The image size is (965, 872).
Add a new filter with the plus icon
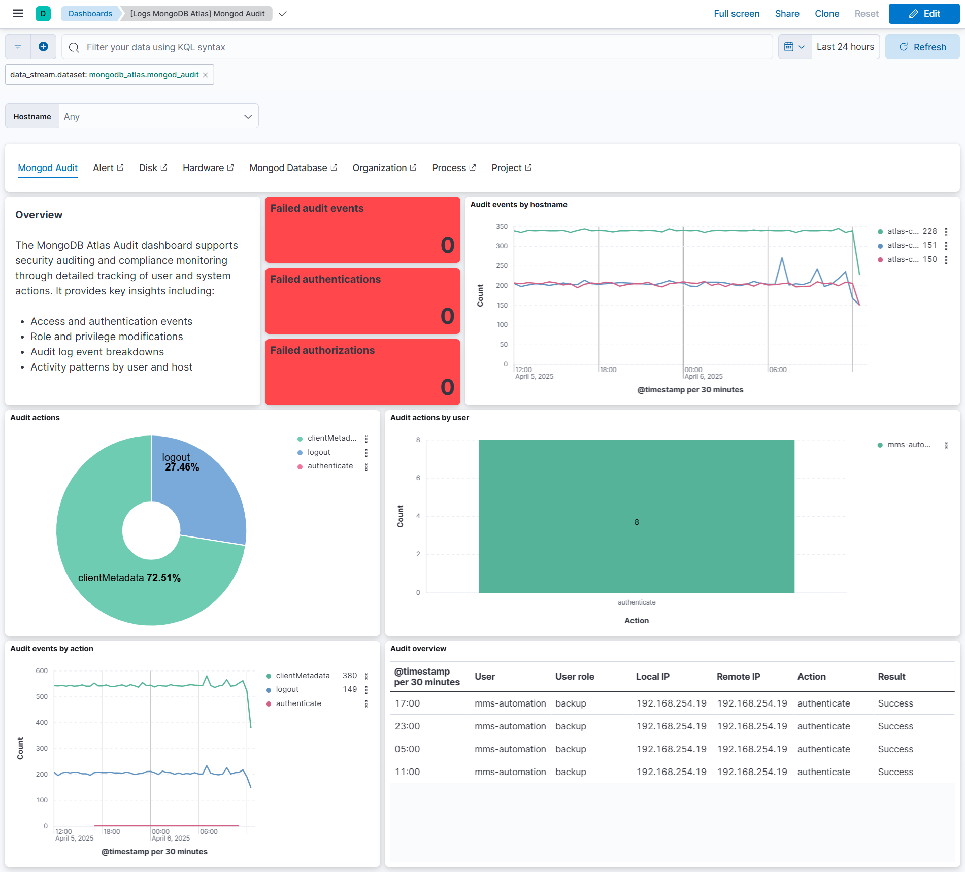(44, 46)
